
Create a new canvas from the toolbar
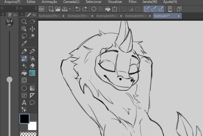pos(51,9)
